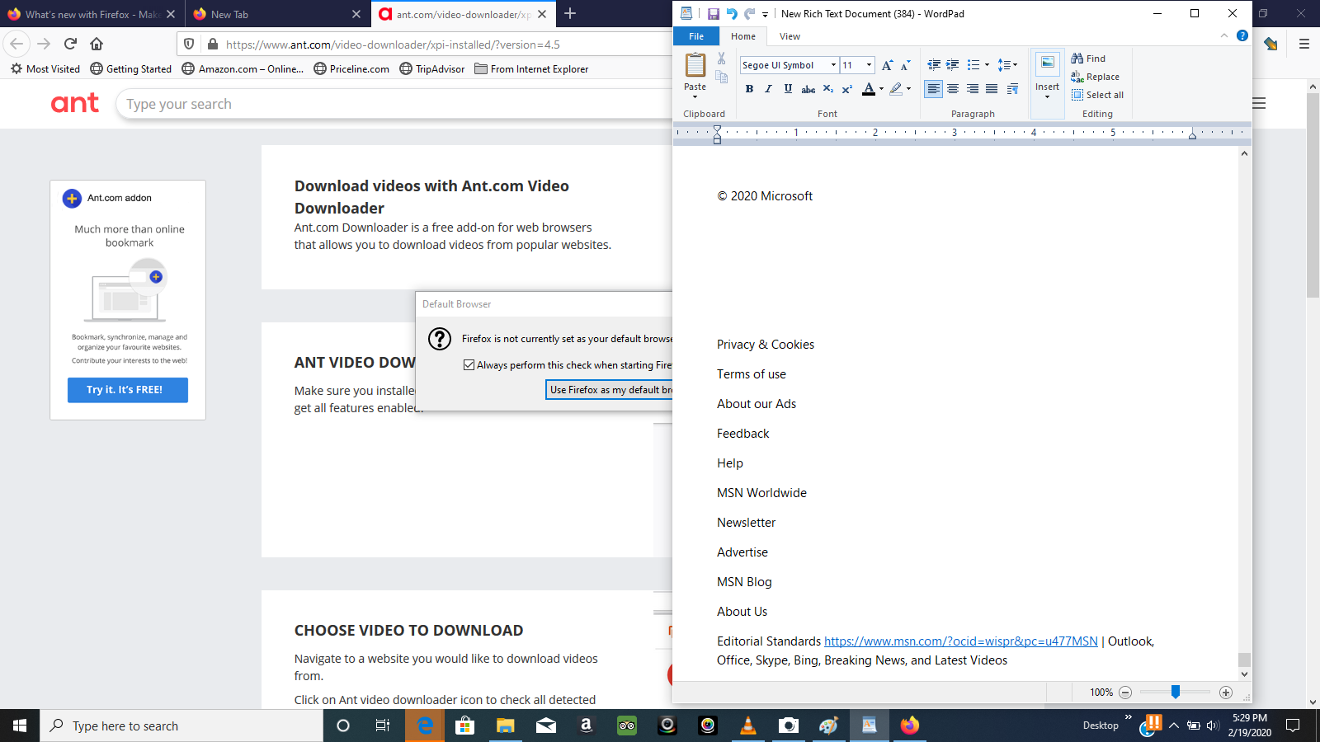This screenshot has width=1320, height=742.
Task: Switch to the View tab in WordPad
Action: [x=790, y=36]
